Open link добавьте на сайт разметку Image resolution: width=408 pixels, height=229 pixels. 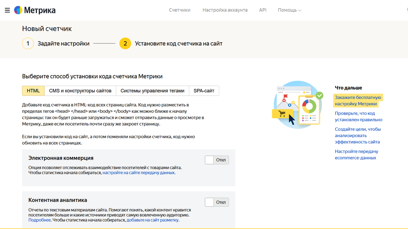pos(153,220)
